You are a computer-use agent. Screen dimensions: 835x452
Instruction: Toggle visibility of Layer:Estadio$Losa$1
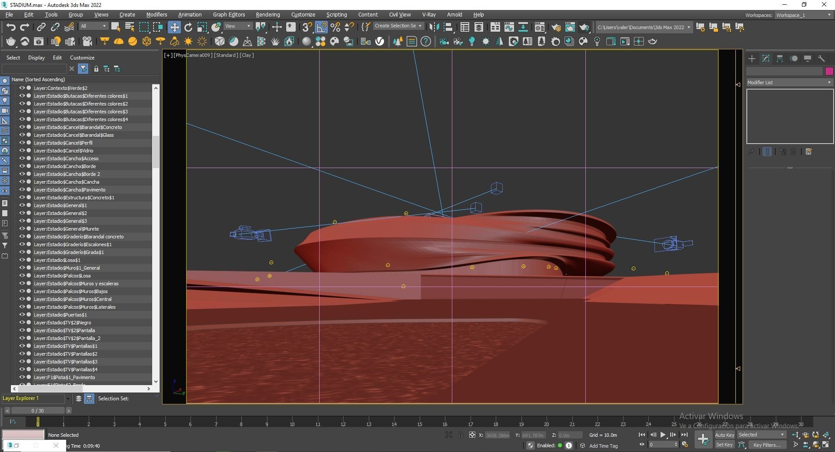[x=22, y=260]
